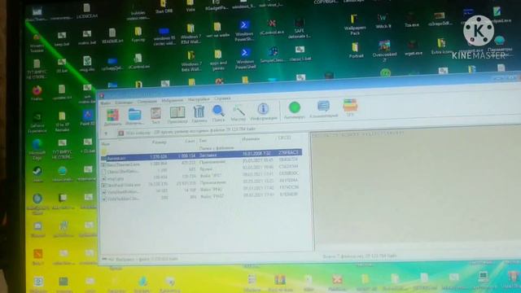Open the GeForce Experience desktop icon
Viewport: 521px width, 293px height.
(x=37, y=122)
